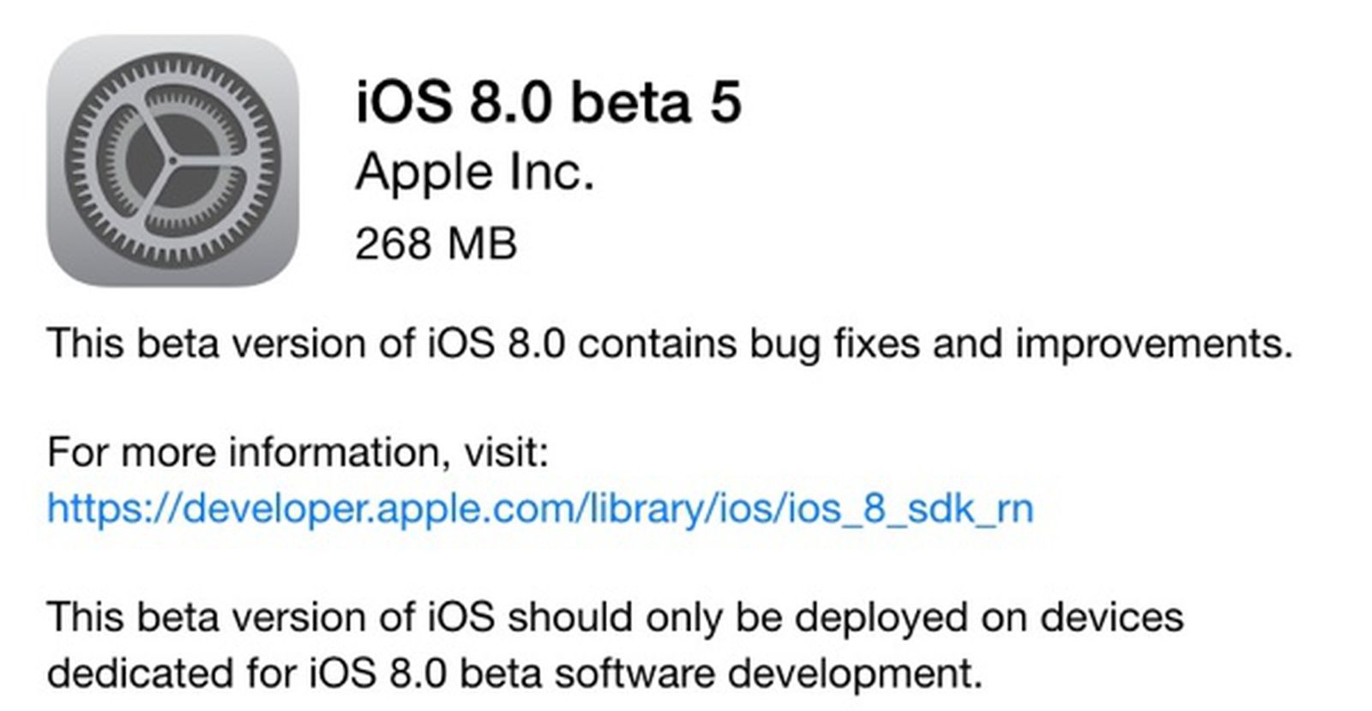Select the 268 MB download size label
The height and width of the screenshot is (711, 1372).
437,243
